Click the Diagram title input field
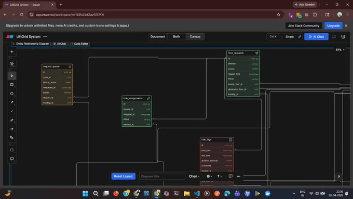Viewport: 353px width, 199px height. coord(162,176)
